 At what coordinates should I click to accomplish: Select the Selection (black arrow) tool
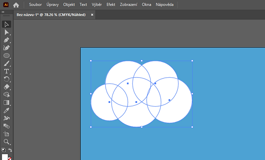[7, 24]
